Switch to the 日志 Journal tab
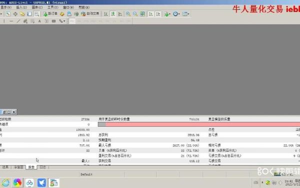 42,167
